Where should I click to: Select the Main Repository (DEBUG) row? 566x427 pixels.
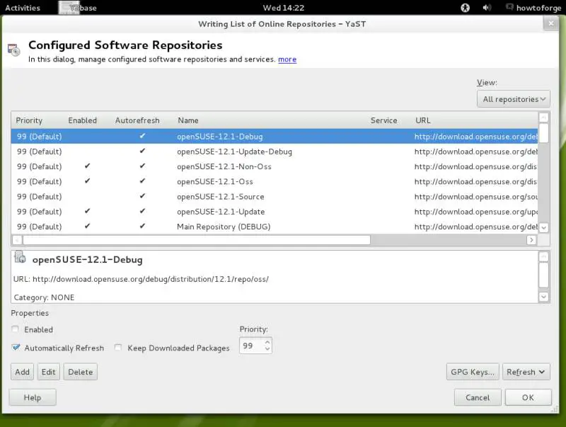point(275,227)
